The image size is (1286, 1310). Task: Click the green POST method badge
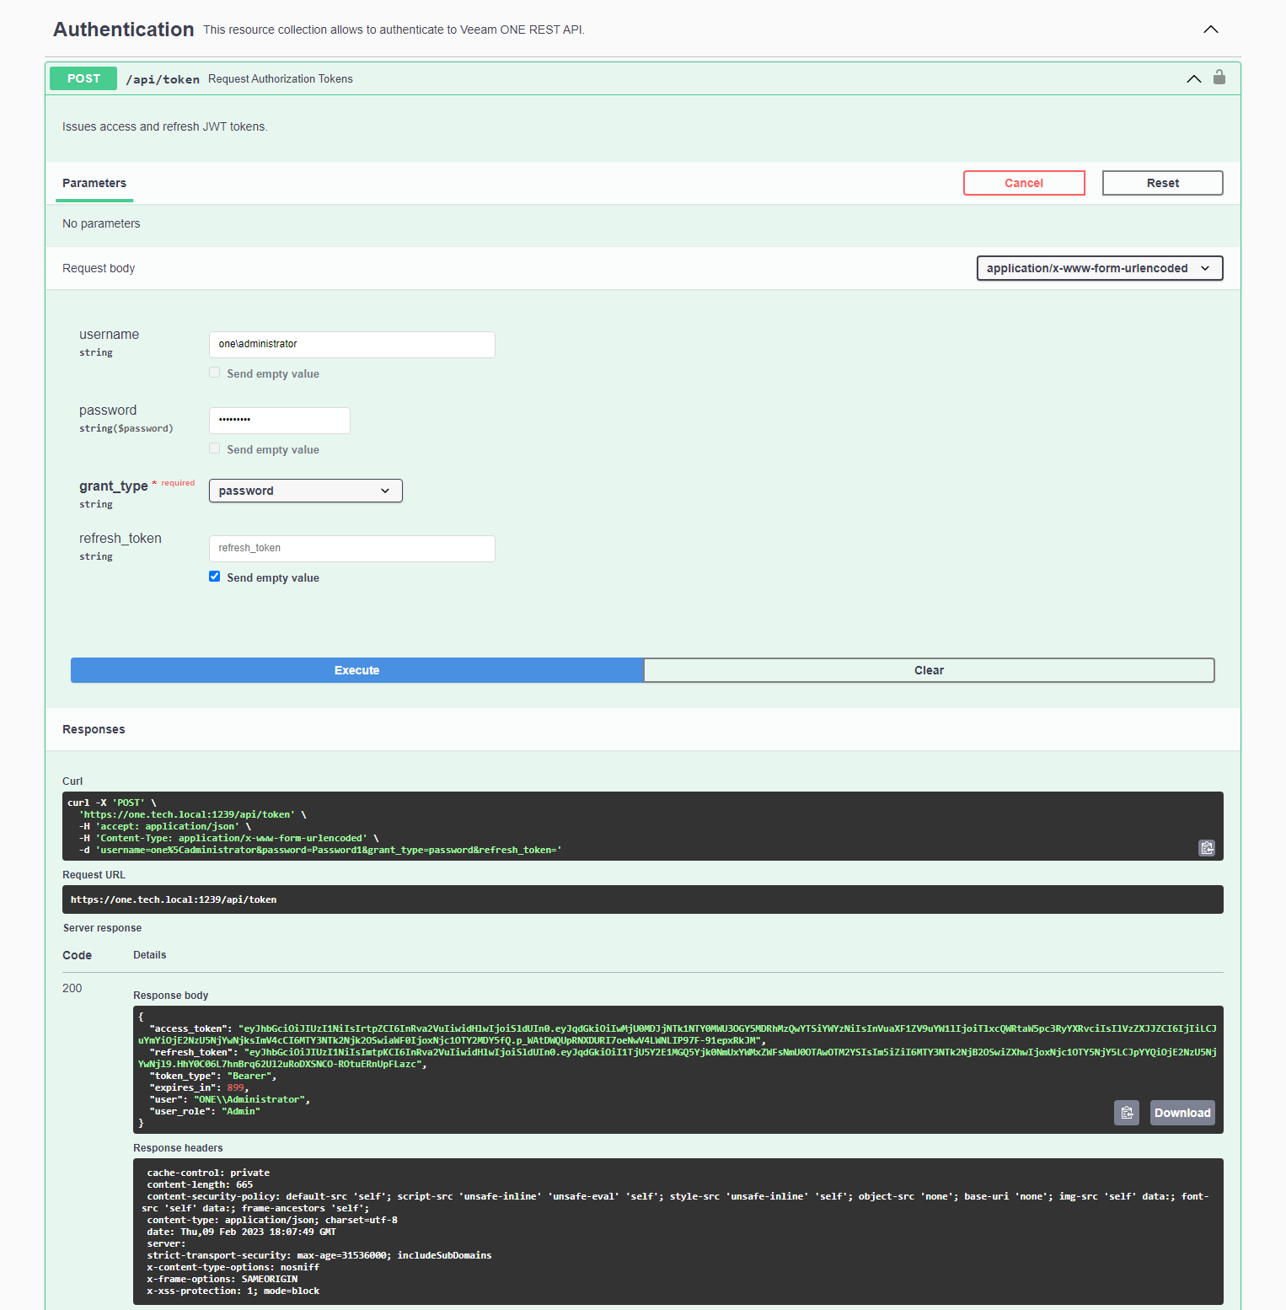click(83, 78)
